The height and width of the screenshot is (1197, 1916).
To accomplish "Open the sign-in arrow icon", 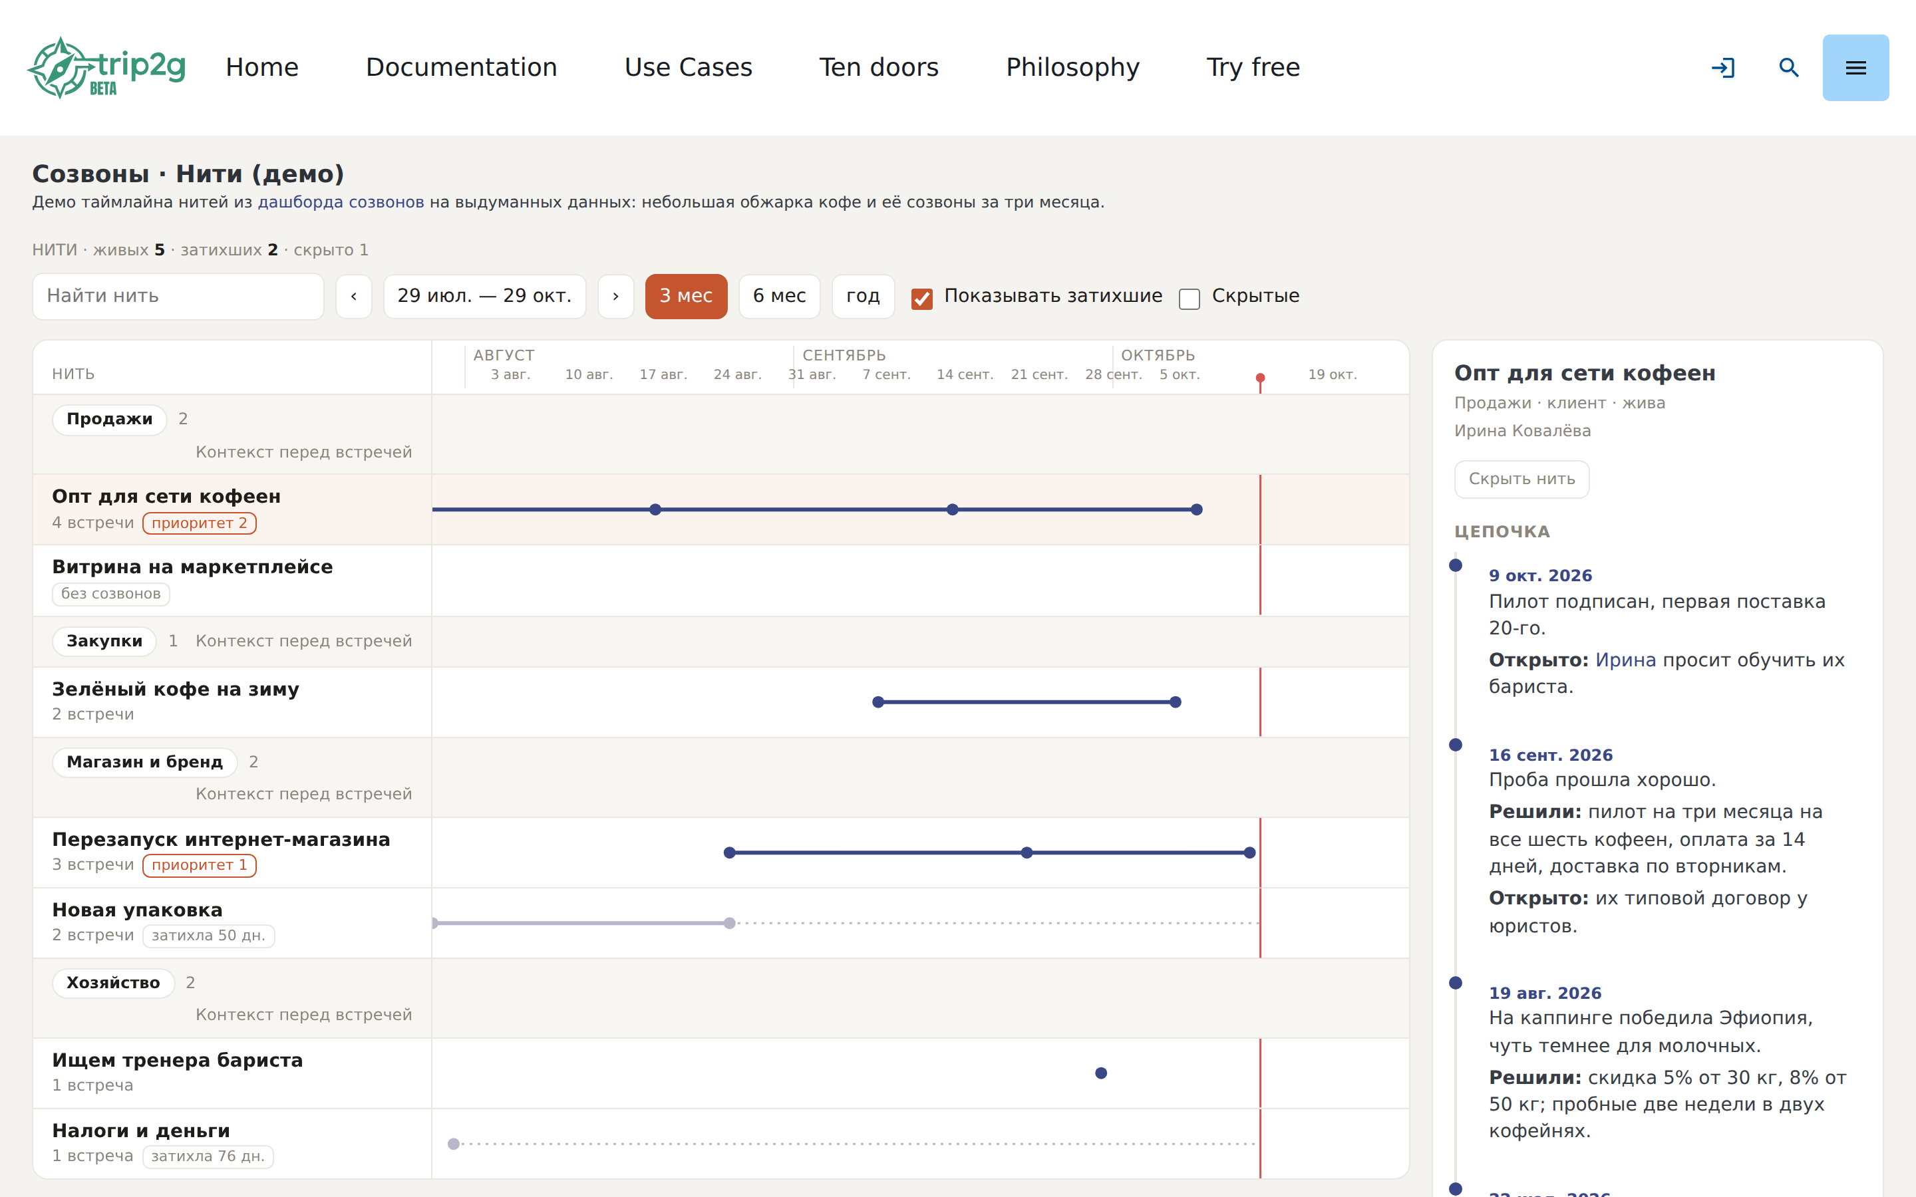I will [x=1723, y=68].
